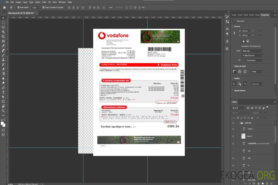The height and width of the screenshot is (185, 278).
Task: Set canvas to landscape orientation
Action: (248, 41)
